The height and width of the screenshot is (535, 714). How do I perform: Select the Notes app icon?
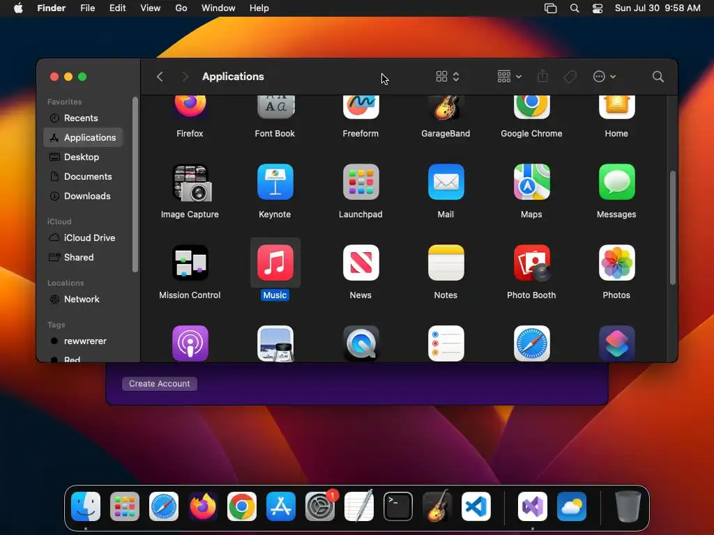(446, 263)
